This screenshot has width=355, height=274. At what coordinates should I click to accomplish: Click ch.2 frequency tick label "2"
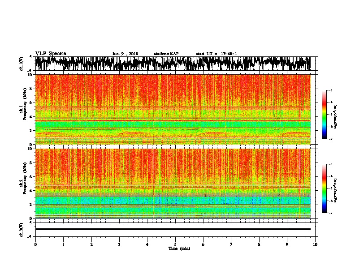pyautogui.click(x=32, y=205)
